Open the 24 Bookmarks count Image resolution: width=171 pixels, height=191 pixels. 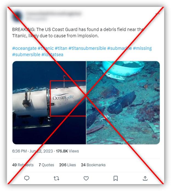coord(93,165)
